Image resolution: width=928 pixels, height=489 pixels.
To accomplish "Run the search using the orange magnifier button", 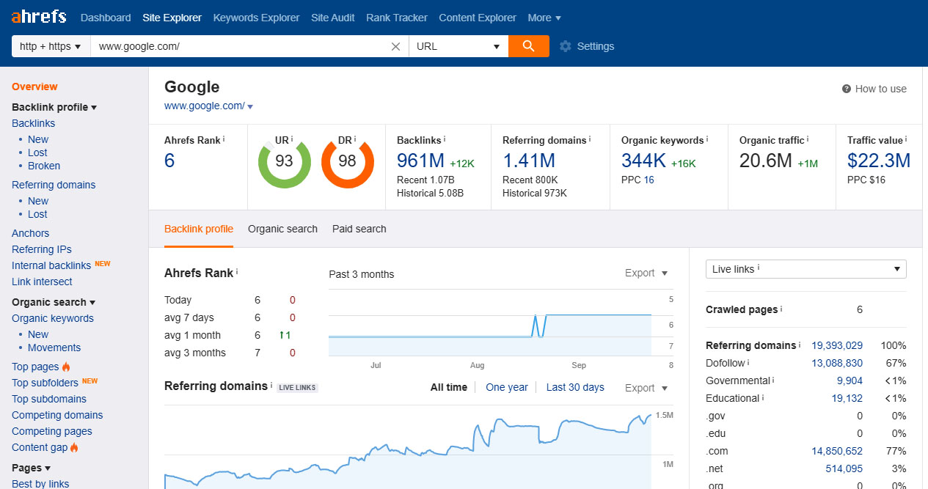I will tap(528, 45).
